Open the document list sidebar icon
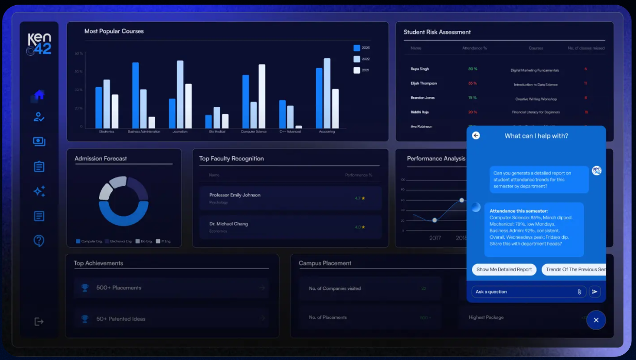Viewport: 636px width, 360px height. point(39,216)
